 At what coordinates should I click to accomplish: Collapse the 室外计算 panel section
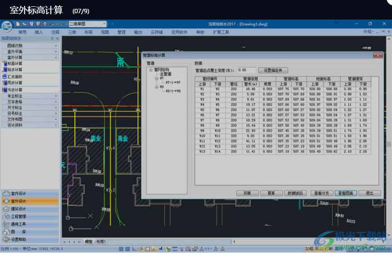tap(30, 57)
